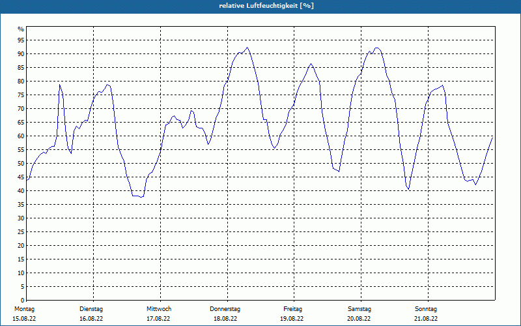Click the '95' y-axis value
The image size is (521, 326).
21,40
